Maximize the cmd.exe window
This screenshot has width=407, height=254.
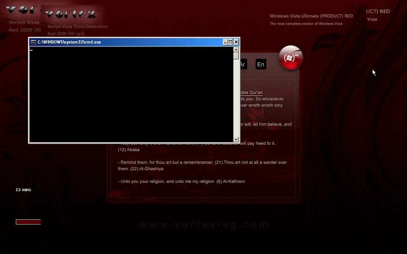230,42
